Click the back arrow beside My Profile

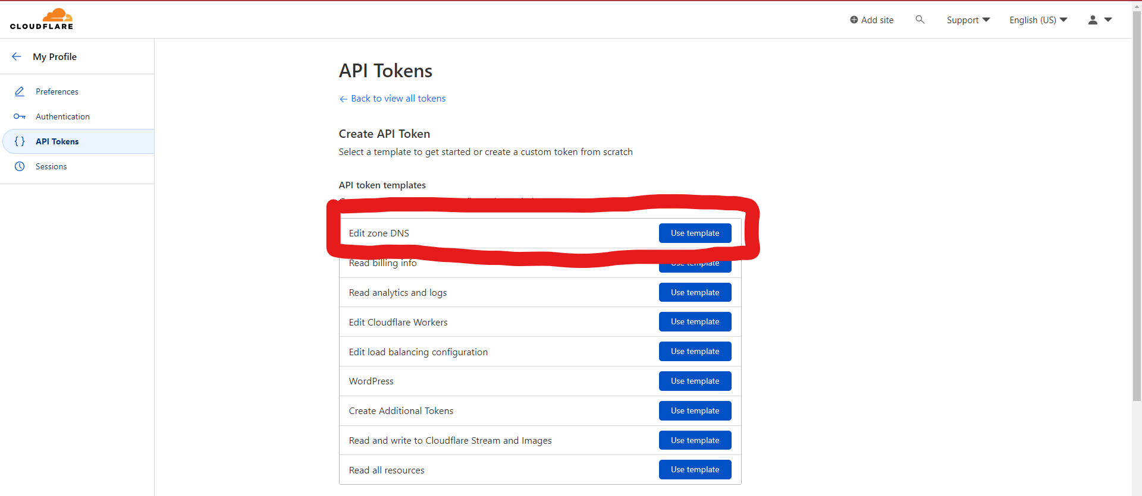click(x=17, y=56)
